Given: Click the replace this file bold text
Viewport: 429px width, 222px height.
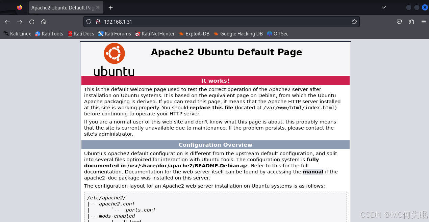Looking at the screenshot, I should pos(211,108).
